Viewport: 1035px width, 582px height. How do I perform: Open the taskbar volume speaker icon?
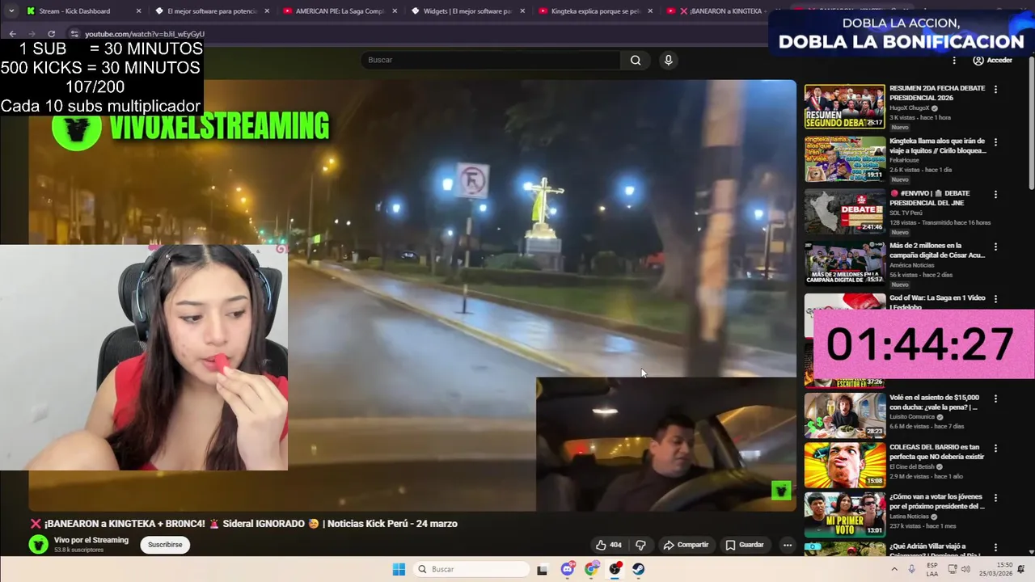pyautogui.click(x=965, y=569)
